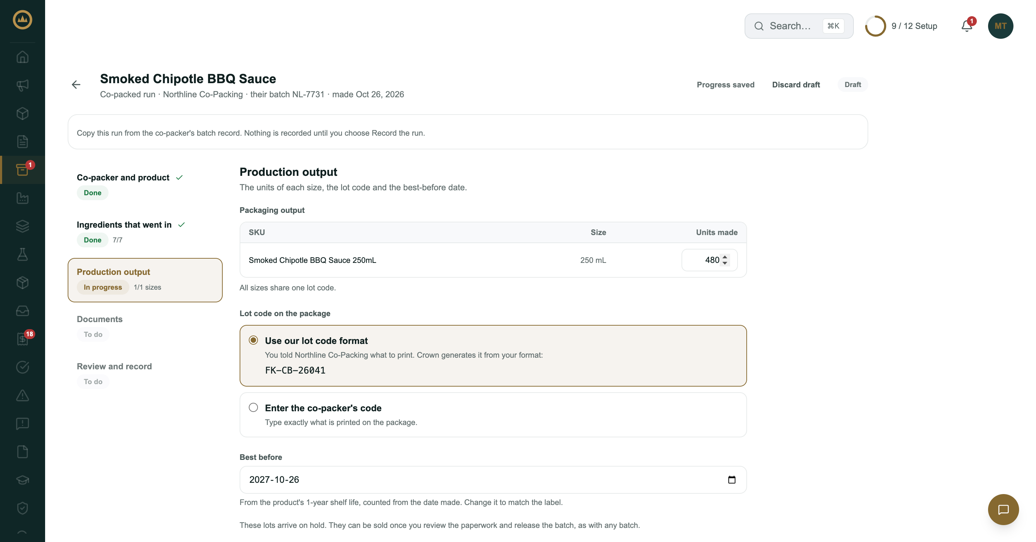Open the inbox tray icon in sidebar
This screenshot has width=1036, height=542.
[23, 311]
